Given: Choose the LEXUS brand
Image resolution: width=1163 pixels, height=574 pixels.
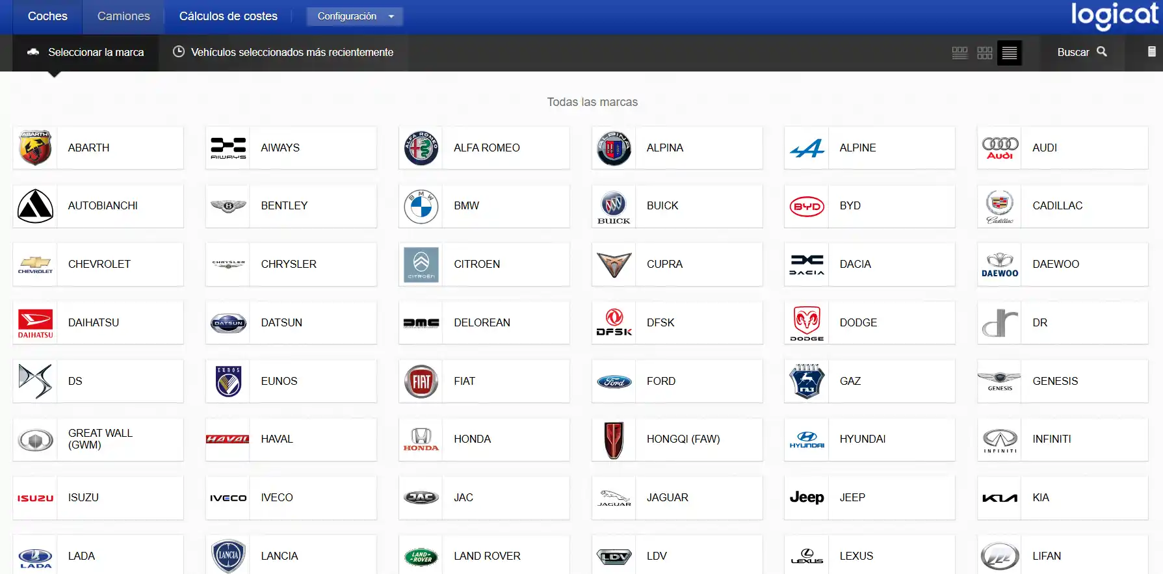Looking at the screenshot, I should point(870,555).
